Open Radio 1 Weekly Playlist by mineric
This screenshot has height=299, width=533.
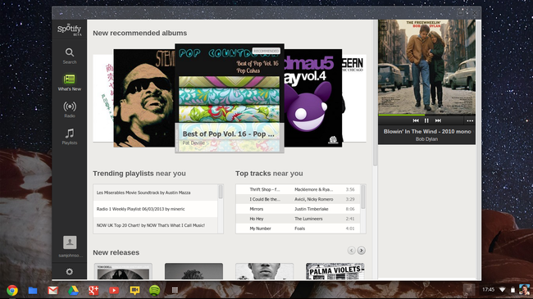point(155,209)
